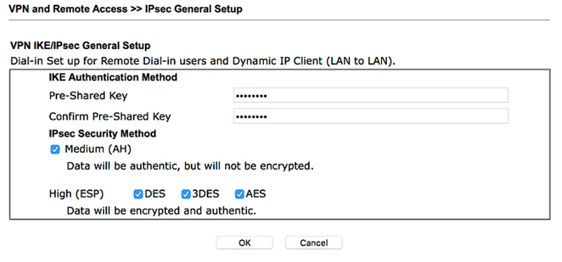Click the "3DES" label text

coord(206,193)
